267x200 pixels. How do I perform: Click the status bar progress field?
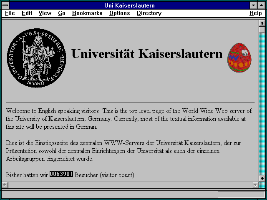pos(241,195)
